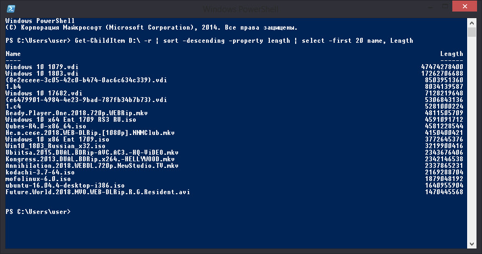Click Windows 10 1079.vdi entry
This screenshot has width=482, height=254.
(x=42, y=67)
